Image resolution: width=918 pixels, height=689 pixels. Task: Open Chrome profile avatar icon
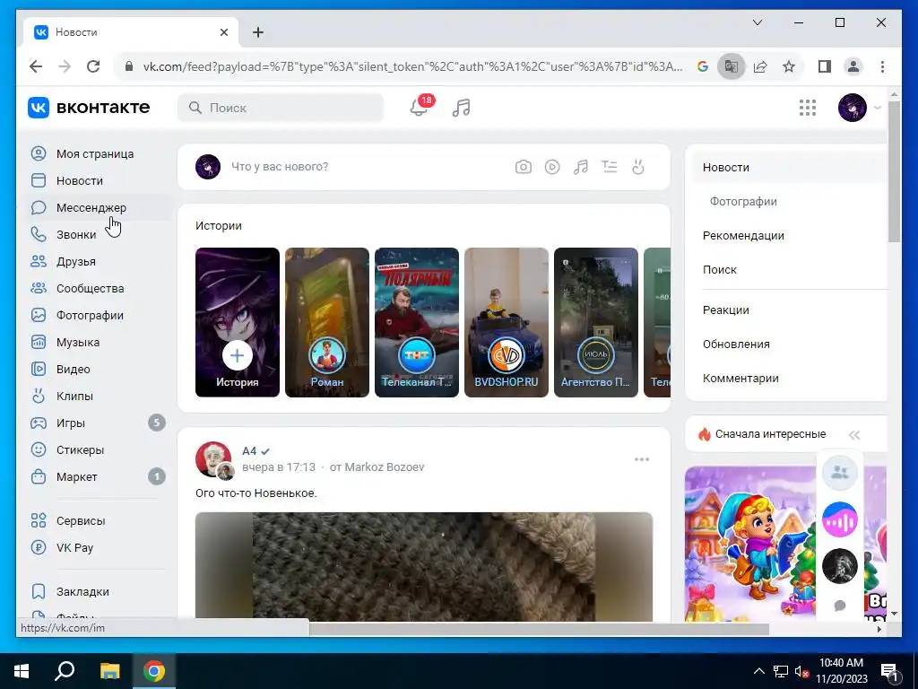coord(853,66)
